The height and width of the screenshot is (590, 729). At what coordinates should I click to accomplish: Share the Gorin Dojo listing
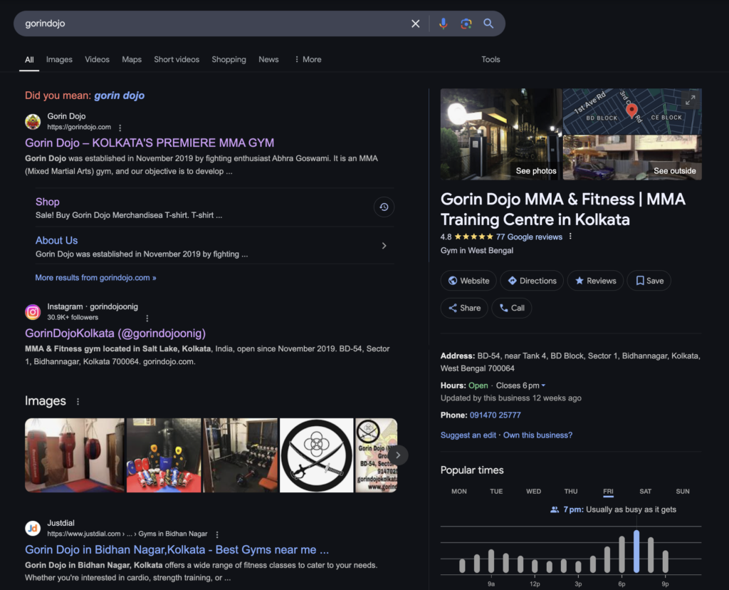[464, 308]
